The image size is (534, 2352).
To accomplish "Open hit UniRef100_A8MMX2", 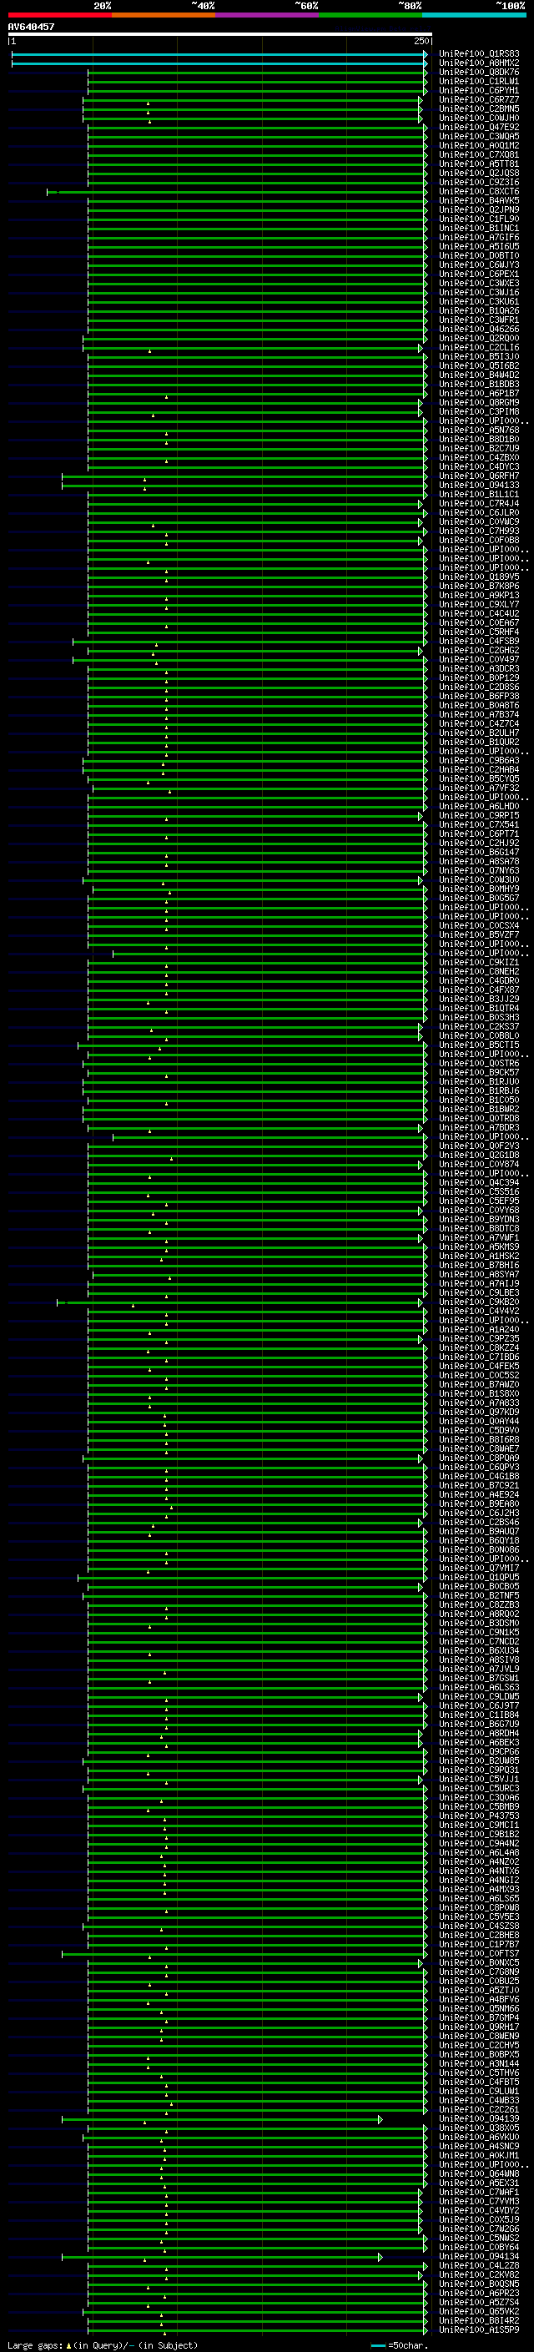I will point(479,63).
